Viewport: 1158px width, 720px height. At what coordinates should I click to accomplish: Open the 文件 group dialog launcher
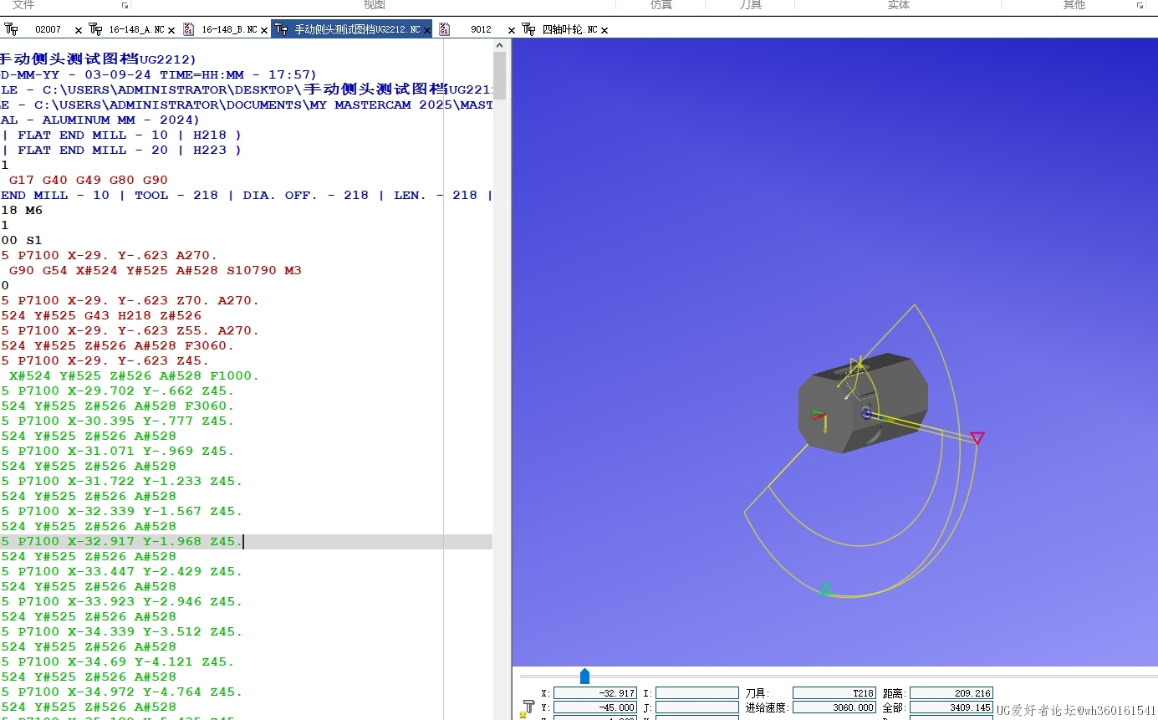(x=125, y=5)
